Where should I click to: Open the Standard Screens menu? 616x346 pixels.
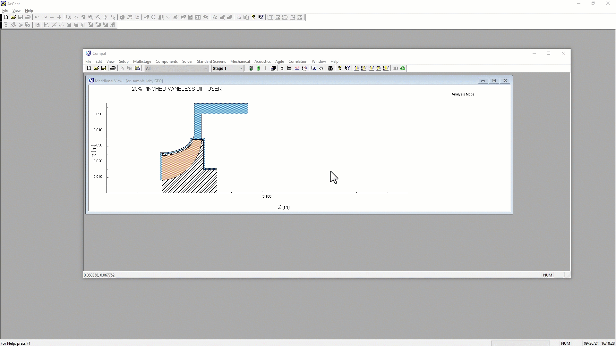(x=211, y=62)
